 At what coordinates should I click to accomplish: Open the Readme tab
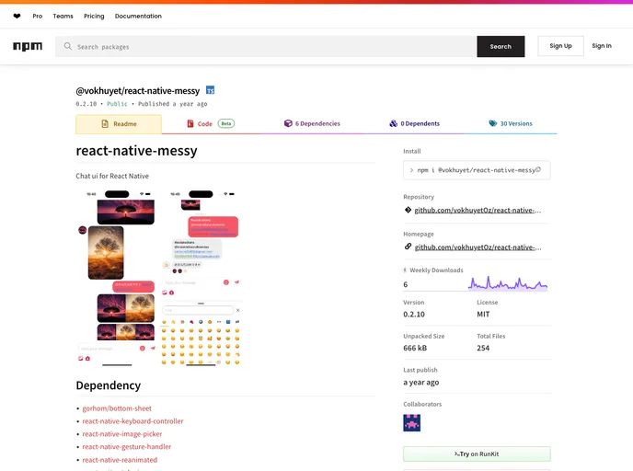119,124
